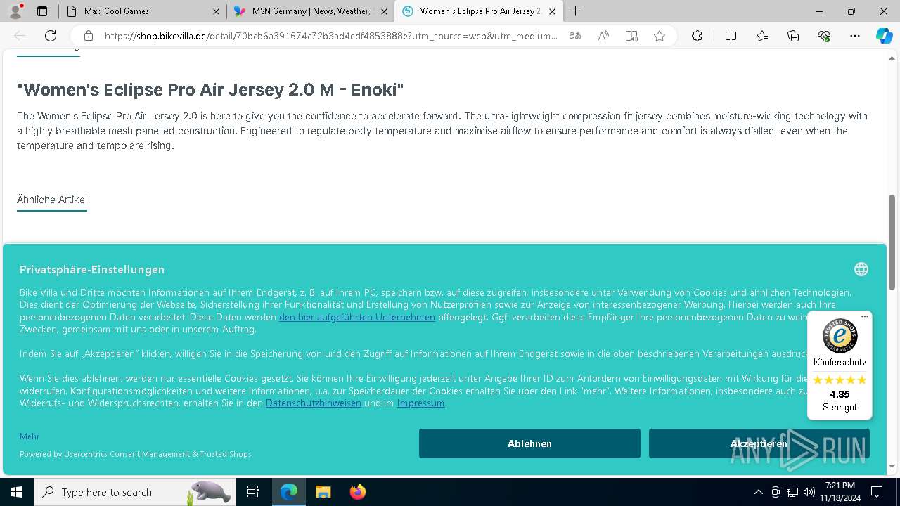The image size is (900, 506).
Task: Open the Edge profile avatar
Action: click(x=16, y=11)
